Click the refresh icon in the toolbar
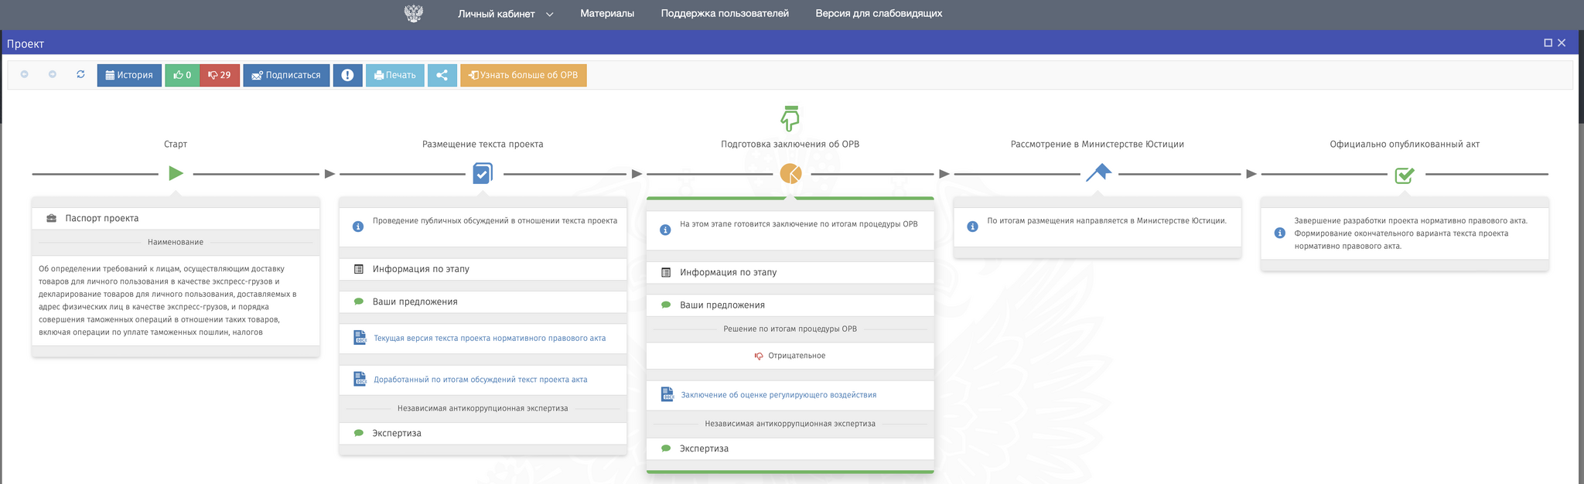Image resolution: width=1584 pixels, height=484 pixels. [x=80, y=74]
